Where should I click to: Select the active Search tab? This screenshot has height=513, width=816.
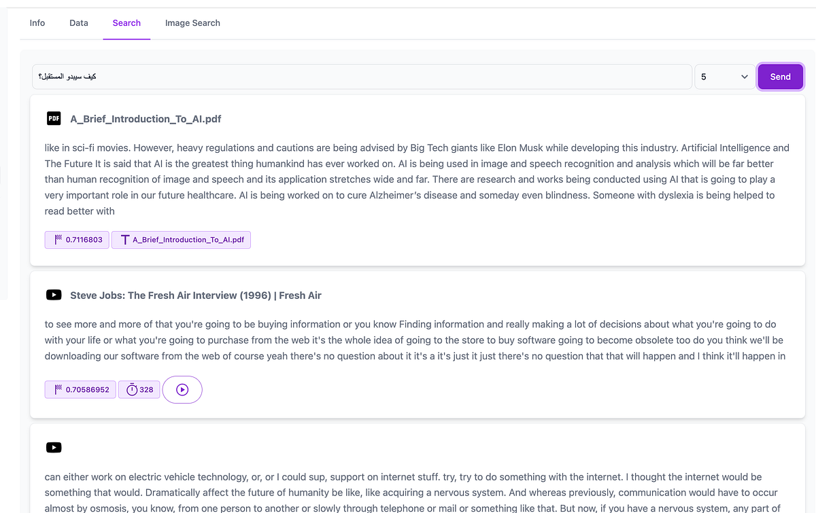tap(126, 22)
